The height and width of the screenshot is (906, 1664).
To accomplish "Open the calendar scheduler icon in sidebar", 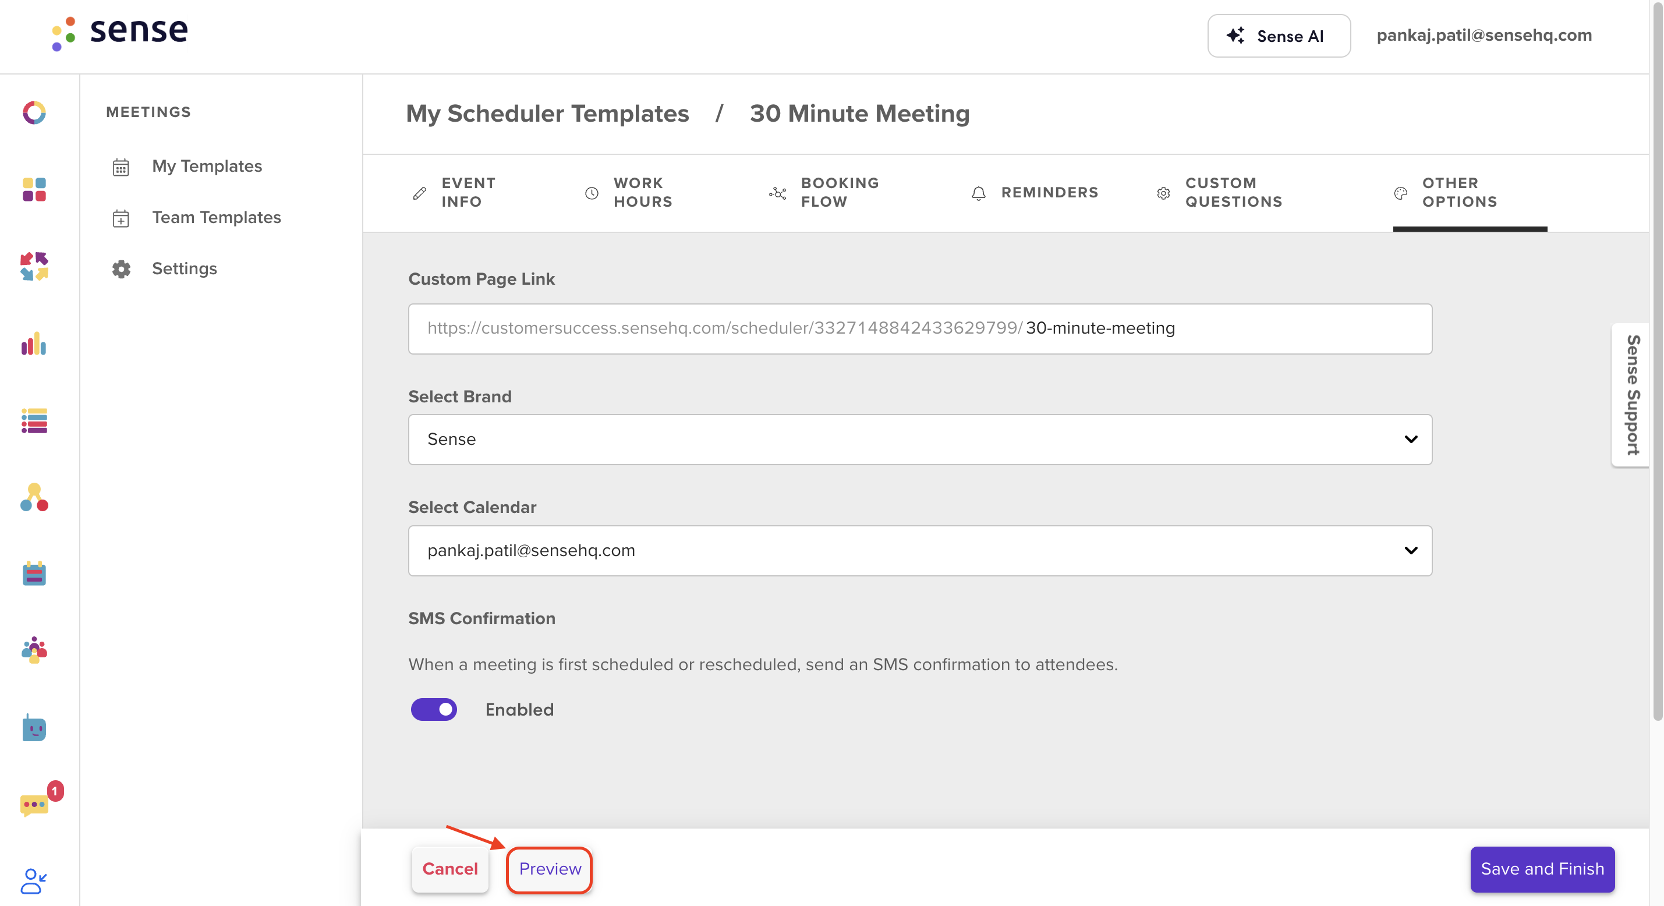I will (34, 573).
